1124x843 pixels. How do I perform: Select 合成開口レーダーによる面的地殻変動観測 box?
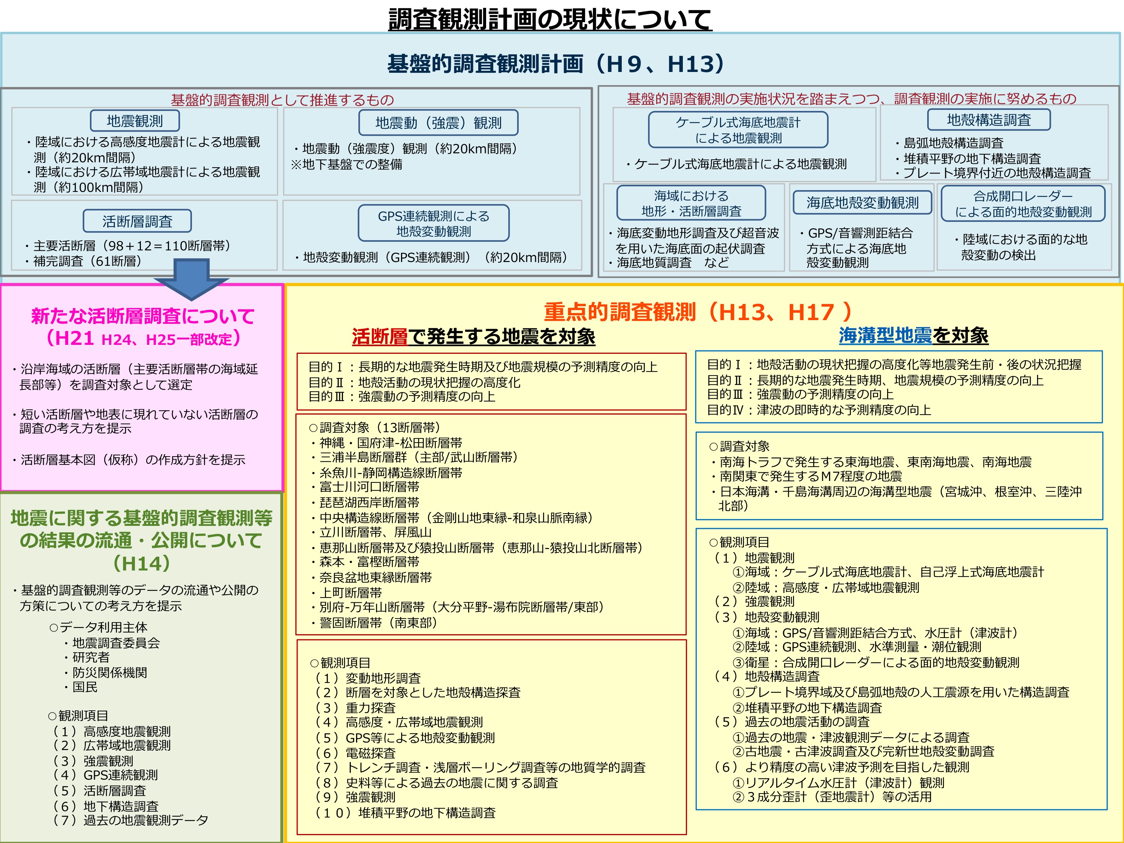point(1023,203)
